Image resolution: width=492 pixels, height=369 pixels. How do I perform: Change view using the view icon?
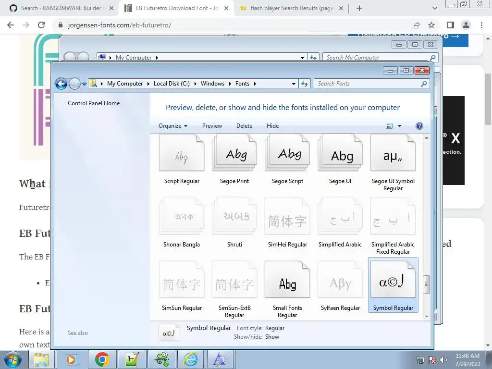389,126
